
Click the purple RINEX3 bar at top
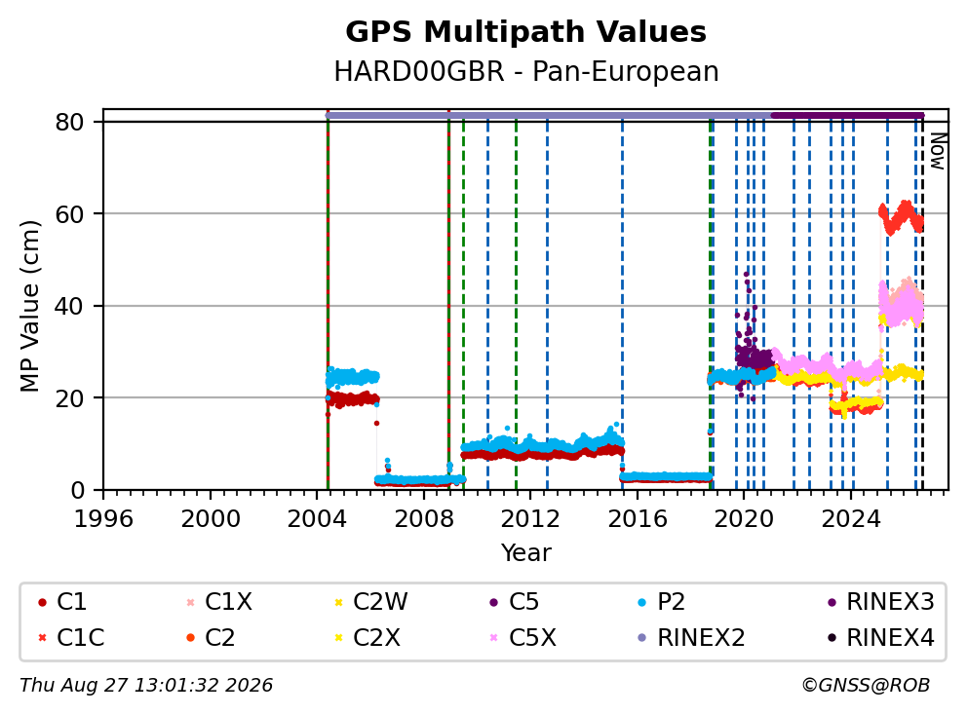(x=848, y=115)
